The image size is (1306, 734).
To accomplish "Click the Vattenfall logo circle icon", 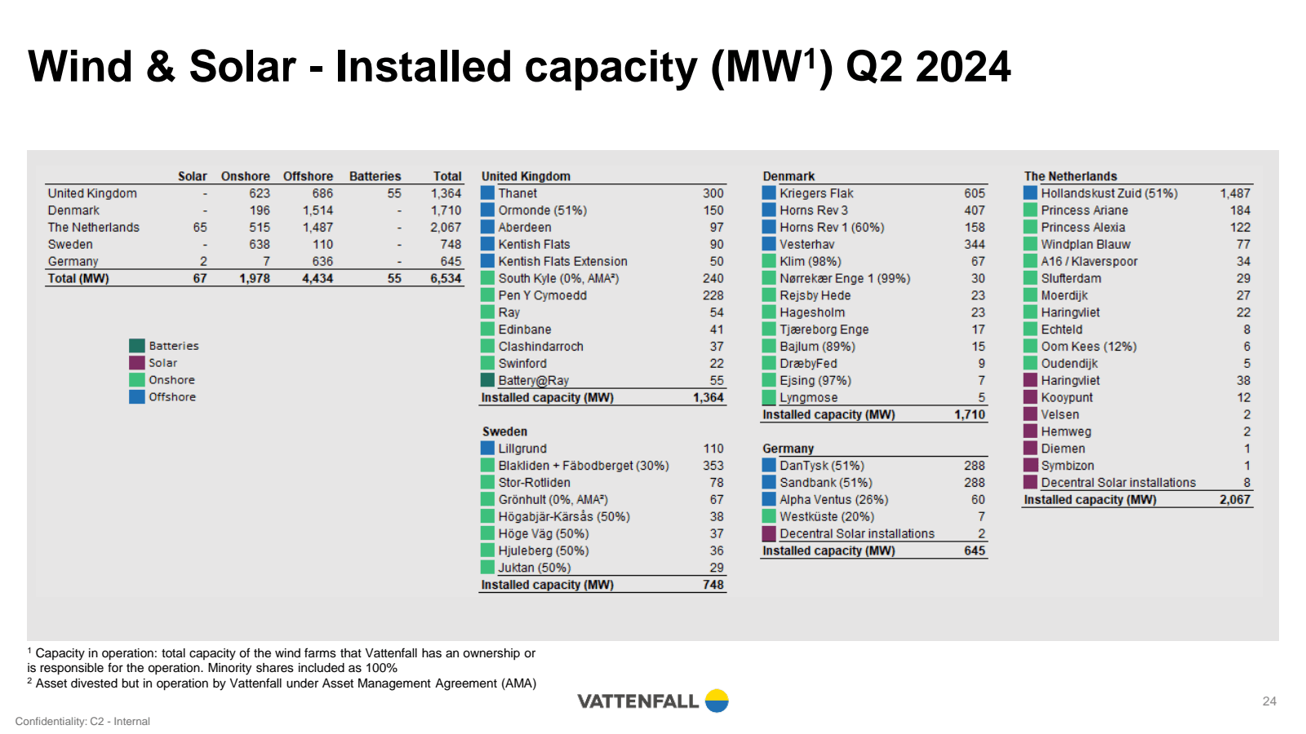I will (717, 701).
